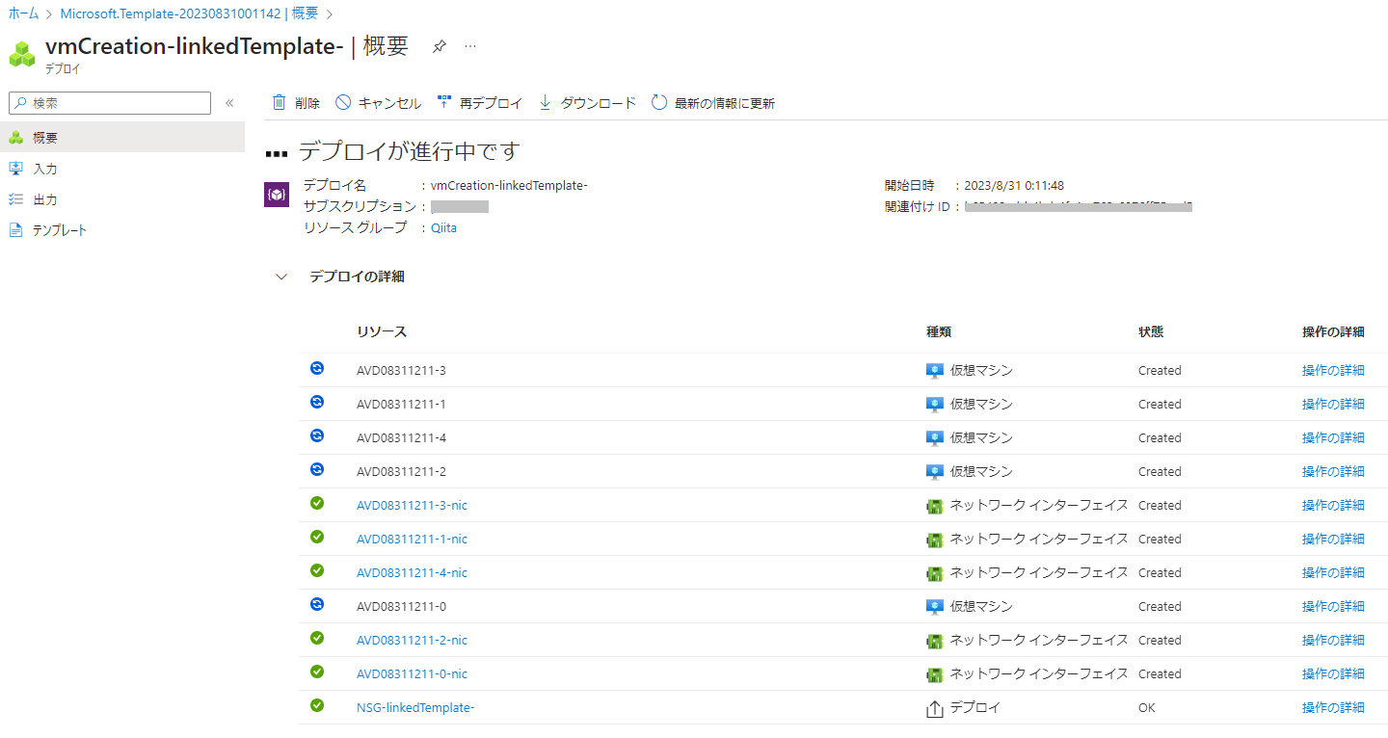Click the AVD08311211-3 resource name
The image size is (1388, 738).
coord(401,370)
